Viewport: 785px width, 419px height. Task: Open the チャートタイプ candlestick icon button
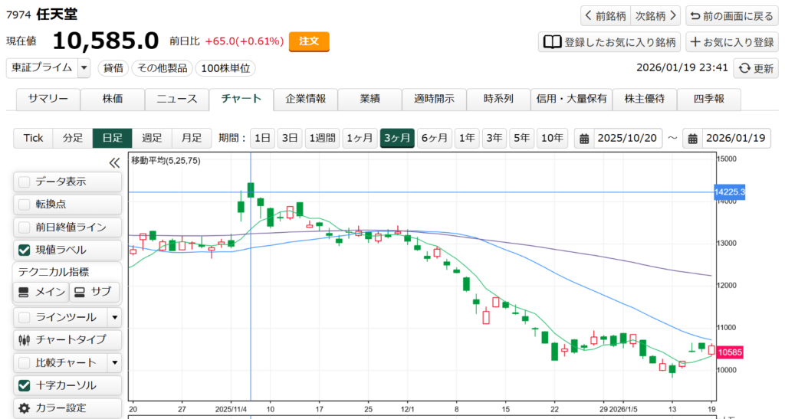click(x=24, y=339)
